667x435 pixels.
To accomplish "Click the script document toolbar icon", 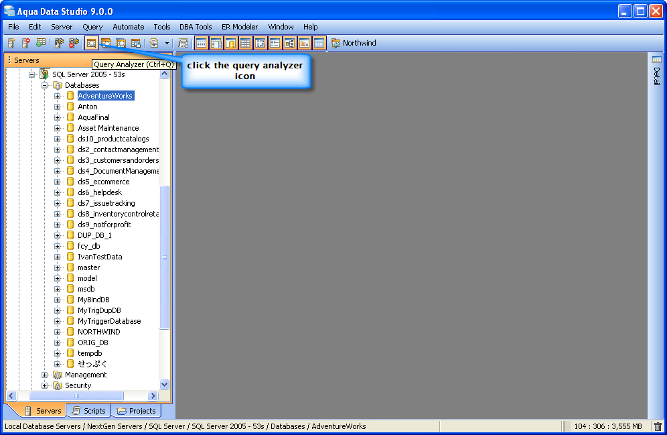I will (x=153, y=43).
